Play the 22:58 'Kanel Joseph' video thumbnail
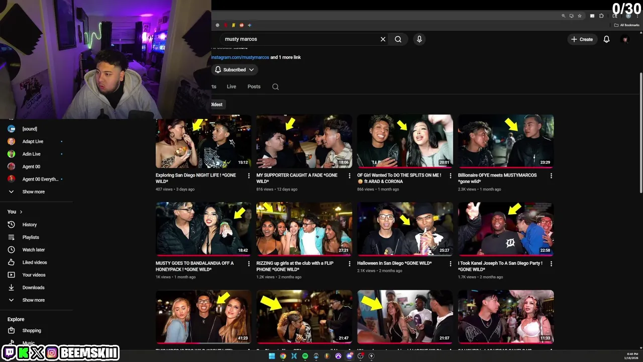Image resolution: width=643 pixels, height=362 pixels. point(506,229)
